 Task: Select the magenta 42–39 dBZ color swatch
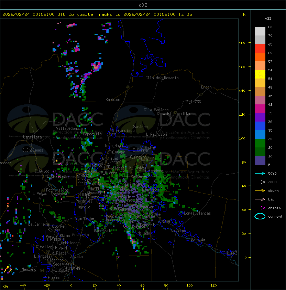pyautogui.click(x=260, y=109)
